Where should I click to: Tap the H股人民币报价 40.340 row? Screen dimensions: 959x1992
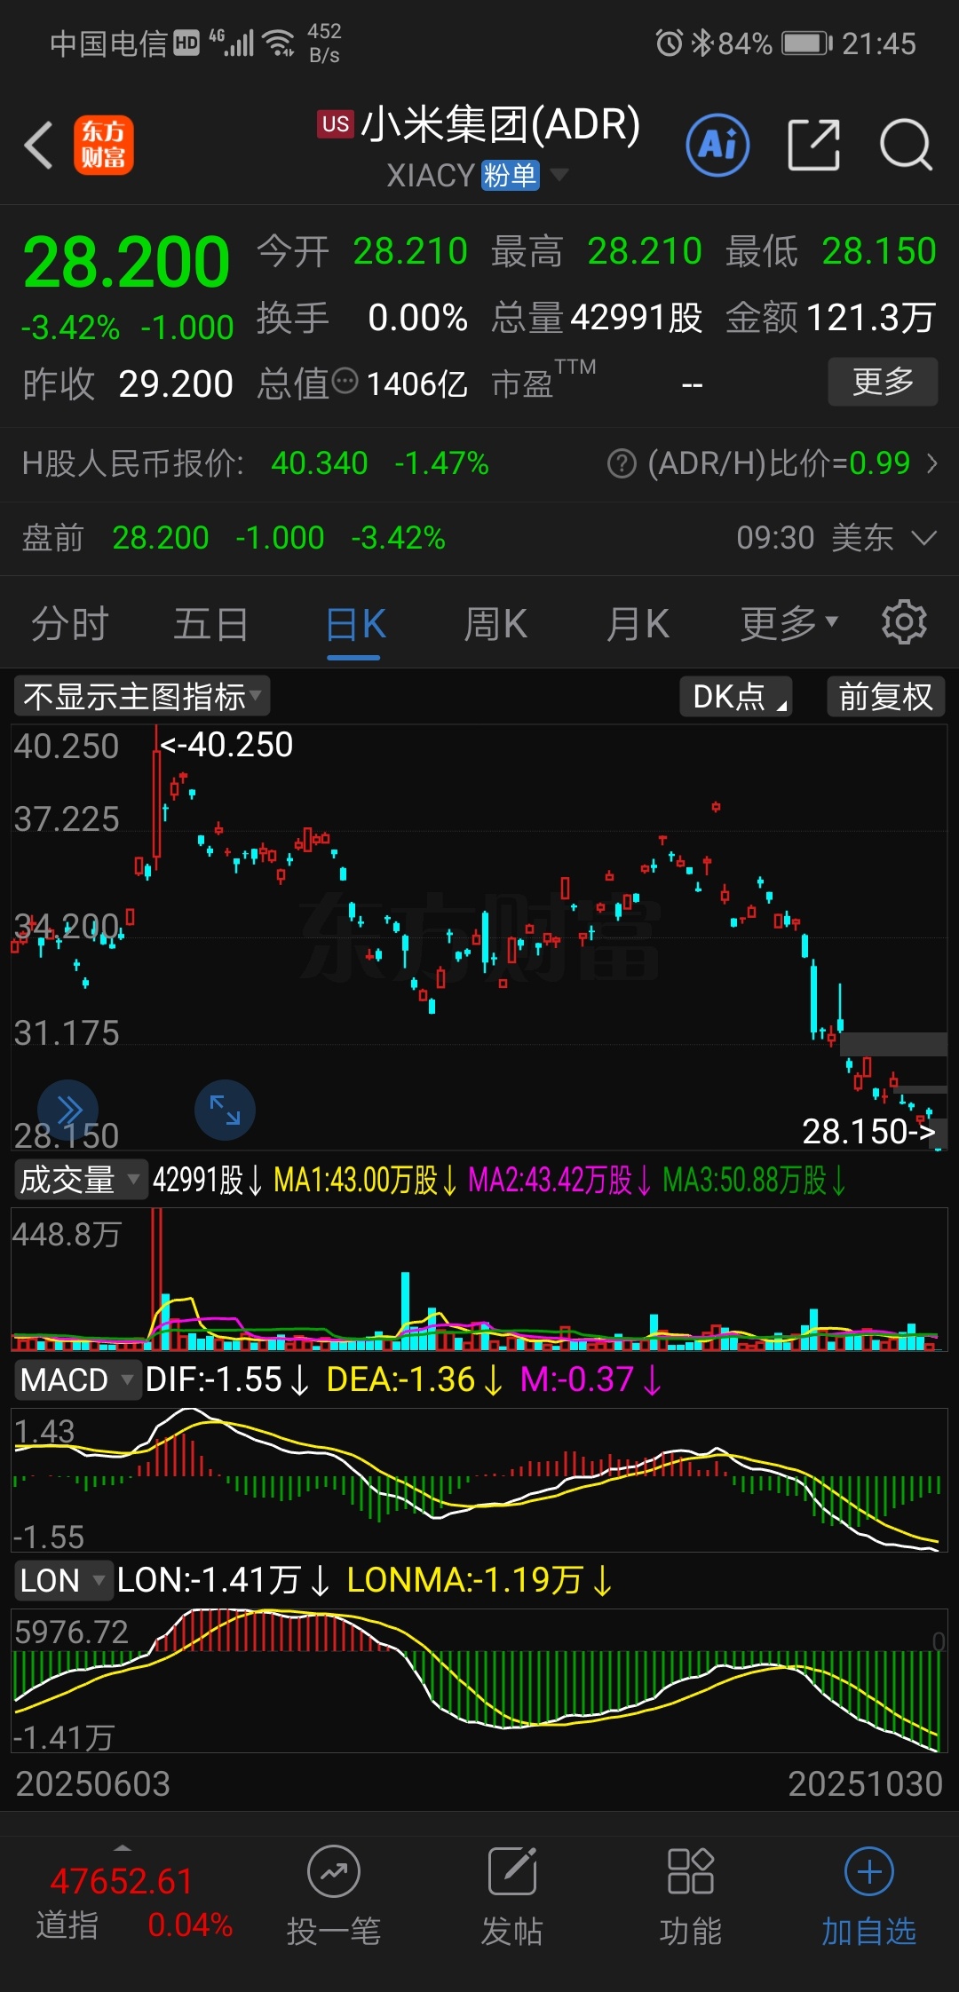479,463
